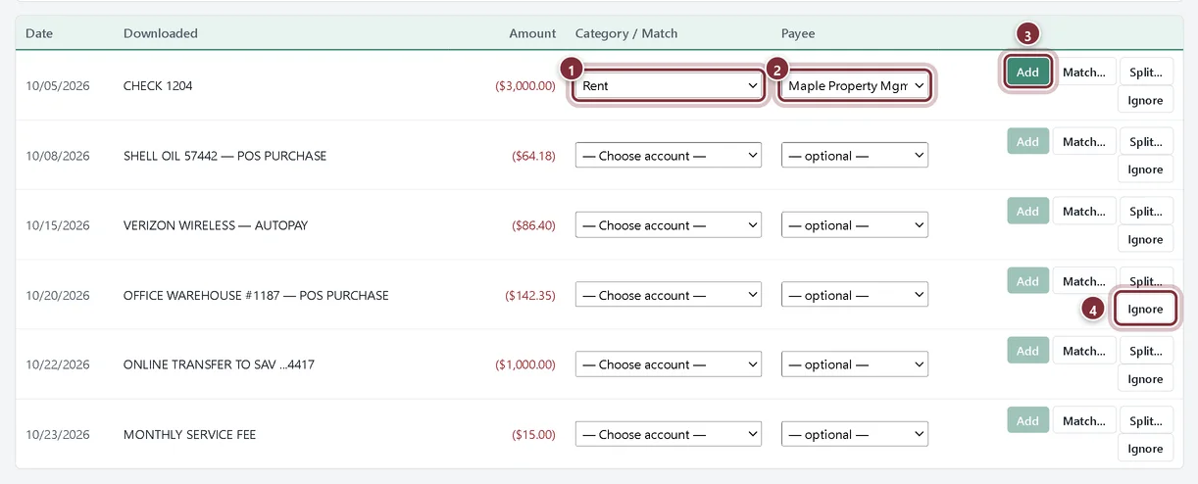This screenshot has width=1198, height=484.
Task: Select the VERIZON WIRELESS — AUTOPAY text
Action: click(216, 225)
